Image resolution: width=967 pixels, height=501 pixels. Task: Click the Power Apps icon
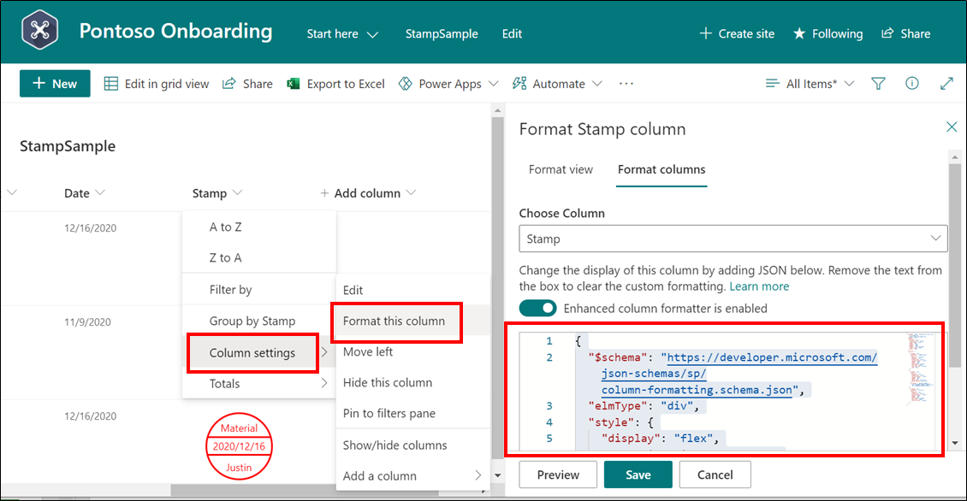point(405,84)
